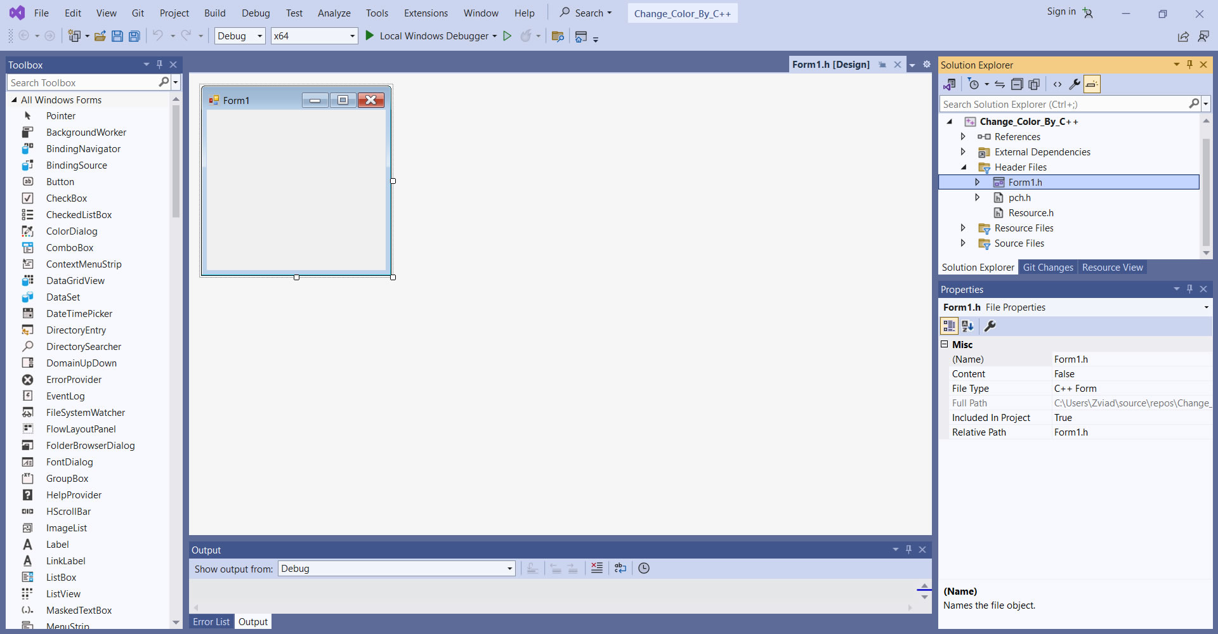Screen dimensions: 1218x634
Task: Open the Debug configuration dropdown
Action: click(x=240, y=36)
